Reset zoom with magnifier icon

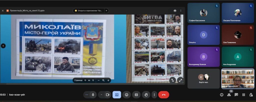103,80
